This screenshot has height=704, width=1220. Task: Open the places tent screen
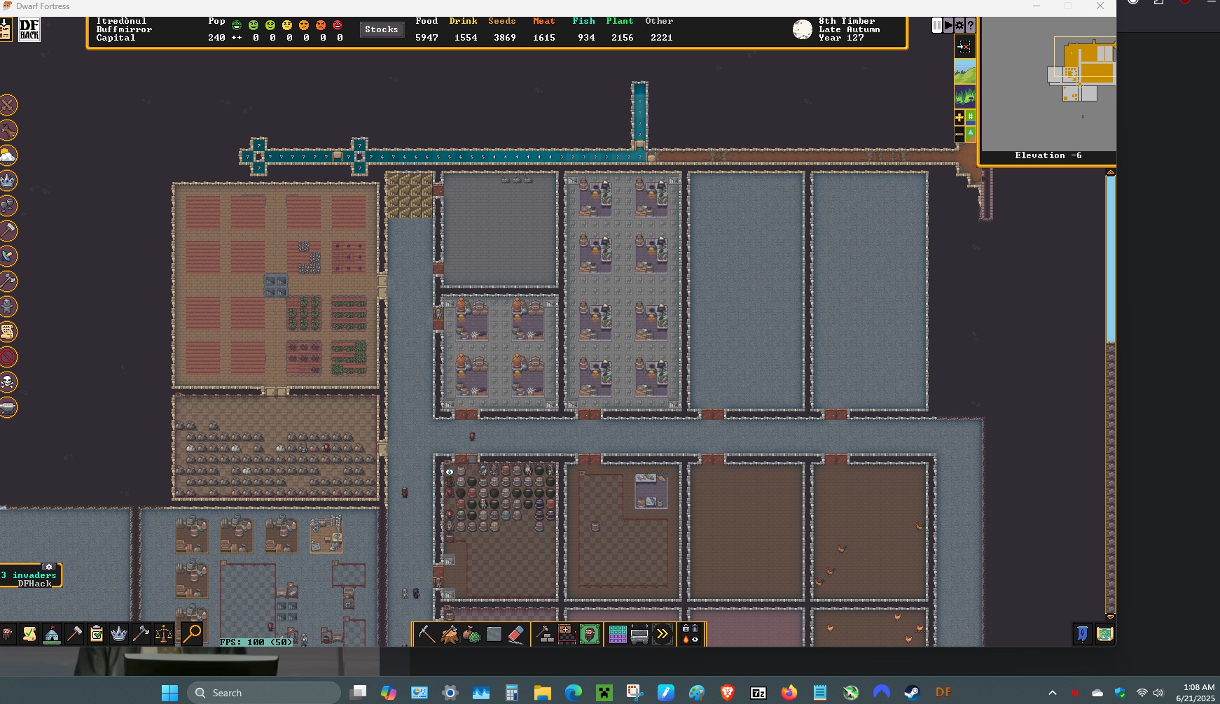click(52, 634)
